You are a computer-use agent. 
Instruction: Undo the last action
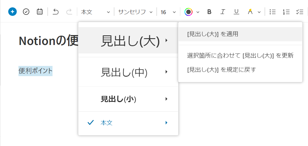tap(56, 12)
